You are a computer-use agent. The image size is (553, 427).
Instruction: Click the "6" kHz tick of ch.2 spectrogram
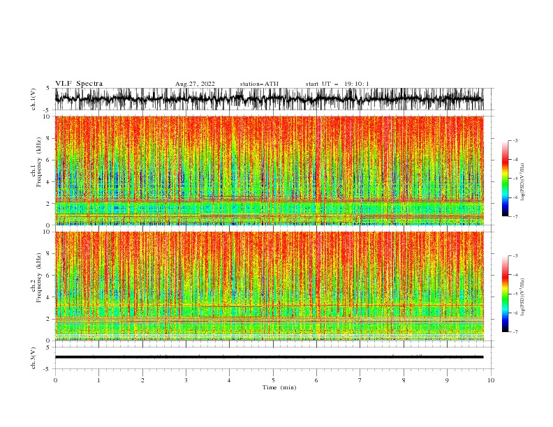[x=49, y=276]
